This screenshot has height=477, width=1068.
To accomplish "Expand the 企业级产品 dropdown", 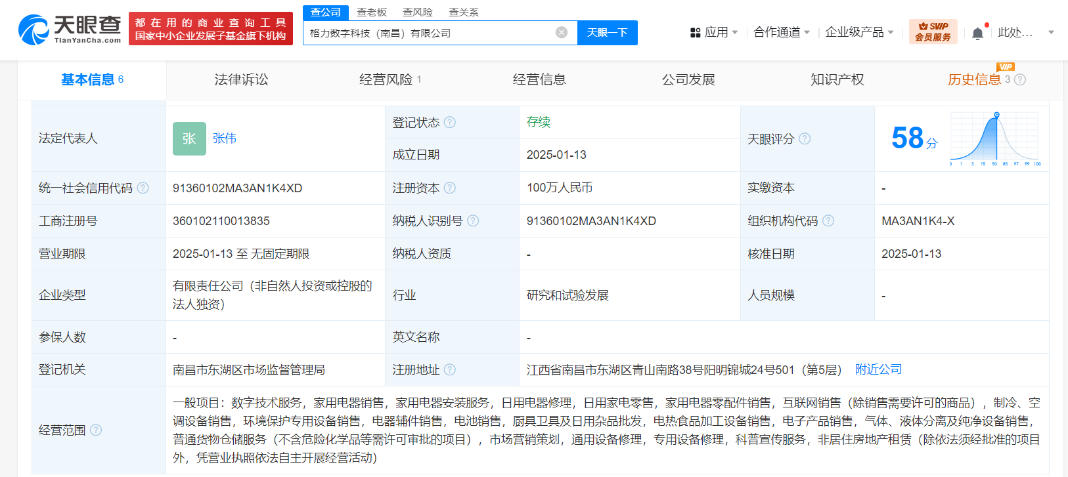I will (859, 32).
